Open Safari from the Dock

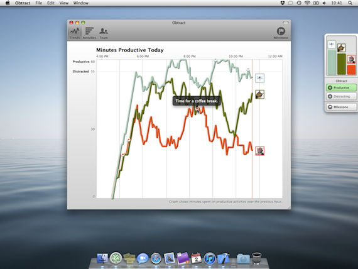(156, 258)
